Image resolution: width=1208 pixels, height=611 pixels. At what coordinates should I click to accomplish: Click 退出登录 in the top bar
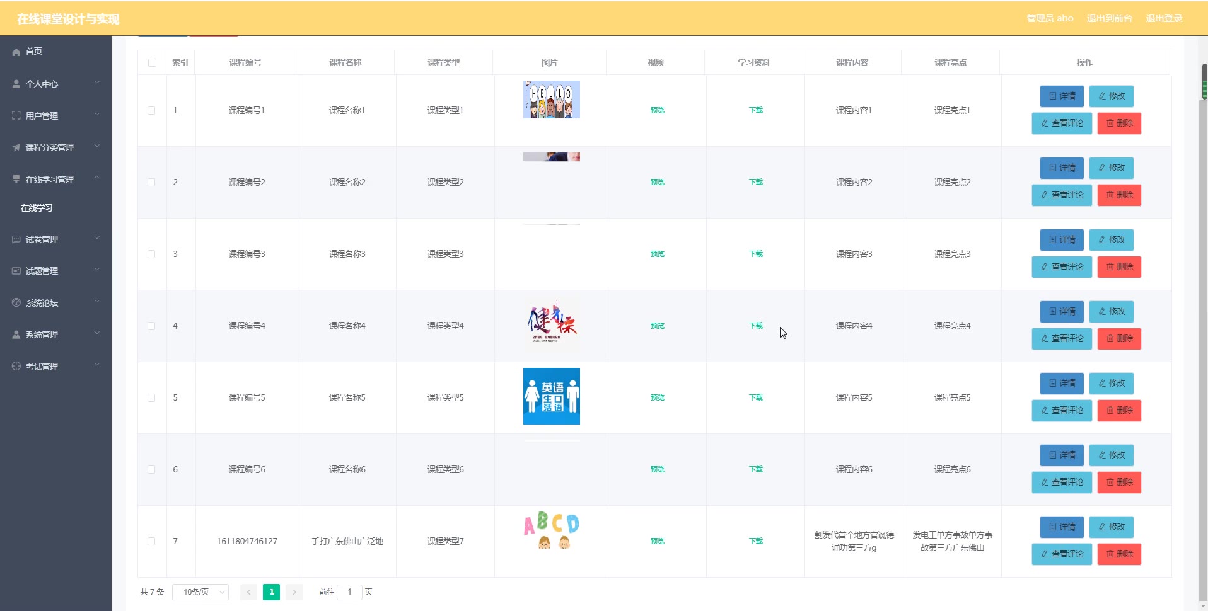pyautogui.click(x=1164, y=18)
